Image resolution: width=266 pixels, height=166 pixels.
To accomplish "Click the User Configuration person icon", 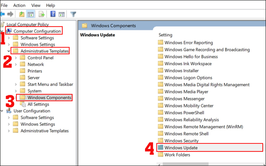I will [x=9, y=111].
